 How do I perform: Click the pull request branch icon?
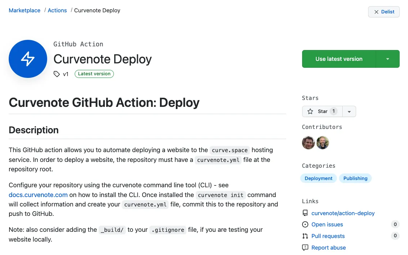click(x=305, y=236)
